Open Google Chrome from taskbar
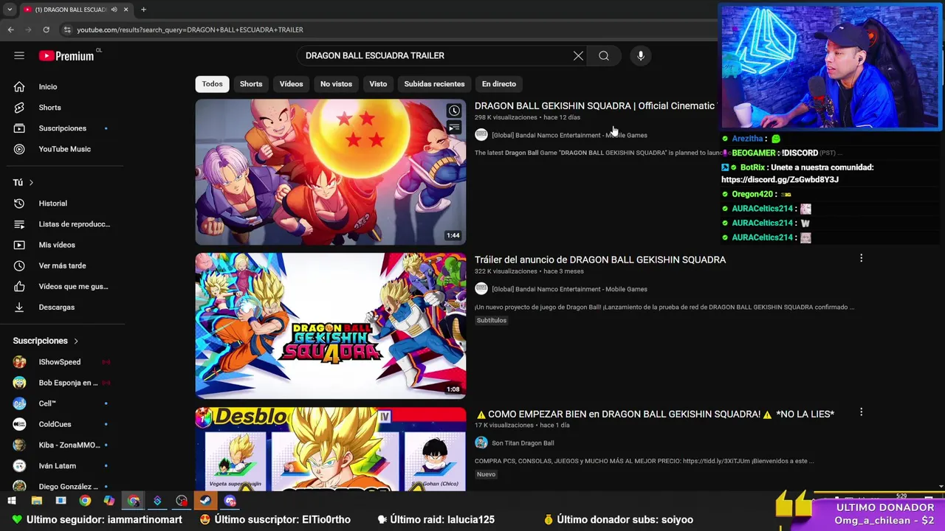Image resolution: width=945 pixels, height=531 pixels. coord(85,501)
